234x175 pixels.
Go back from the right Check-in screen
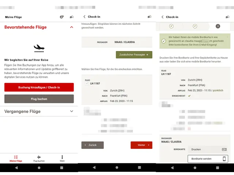[x=162, y=17]
